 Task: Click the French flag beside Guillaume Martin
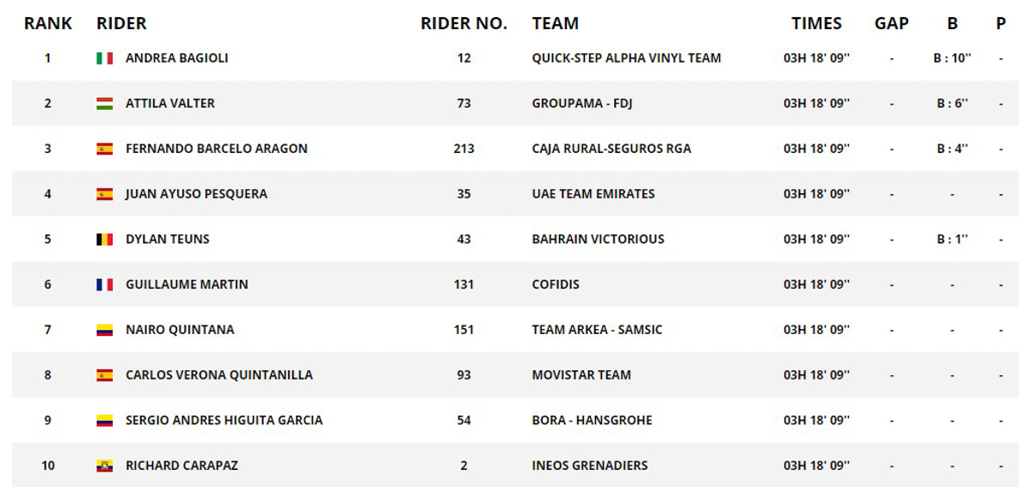[x=104, y=284]
